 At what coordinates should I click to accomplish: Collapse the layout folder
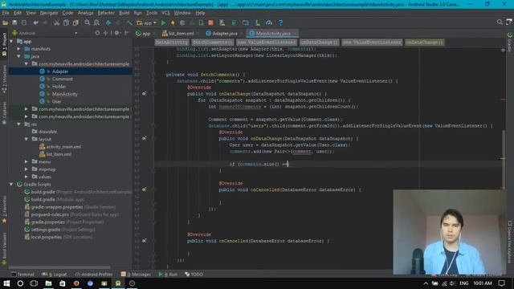pos(27,139)
